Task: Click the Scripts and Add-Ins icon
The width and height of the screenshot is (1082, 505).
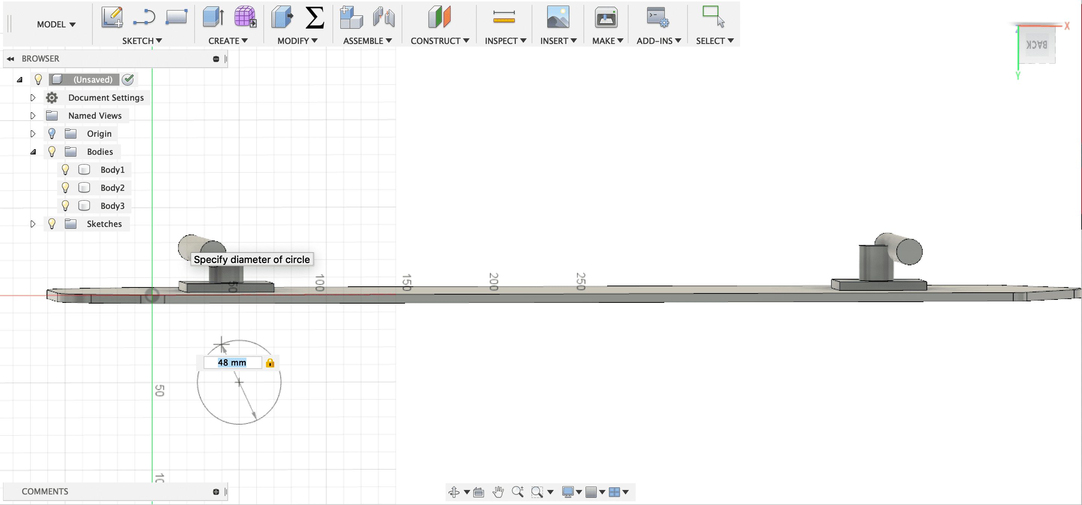Action: tap(657, 17)
